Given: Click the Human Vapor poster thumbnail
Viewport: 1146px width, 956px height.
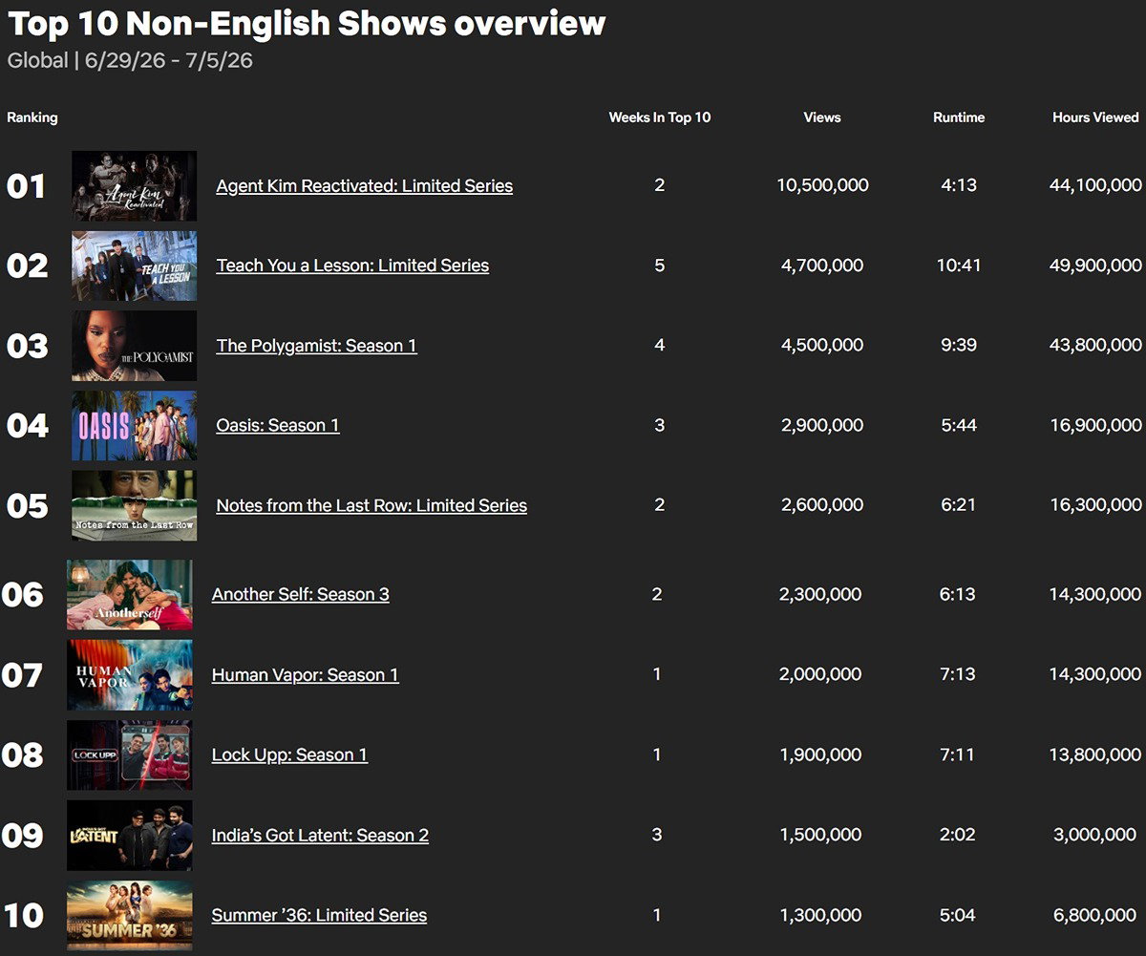Looking at the screenshot, I should click(130, 674).
